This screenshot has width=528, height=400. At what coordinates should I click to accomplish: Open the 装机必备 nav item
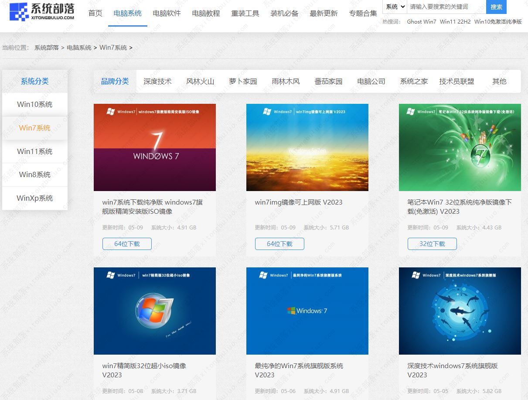coord(284,13)
